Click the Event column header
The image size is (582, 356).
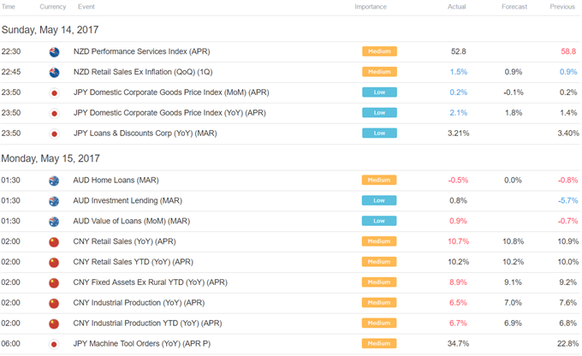pos(86,7)
